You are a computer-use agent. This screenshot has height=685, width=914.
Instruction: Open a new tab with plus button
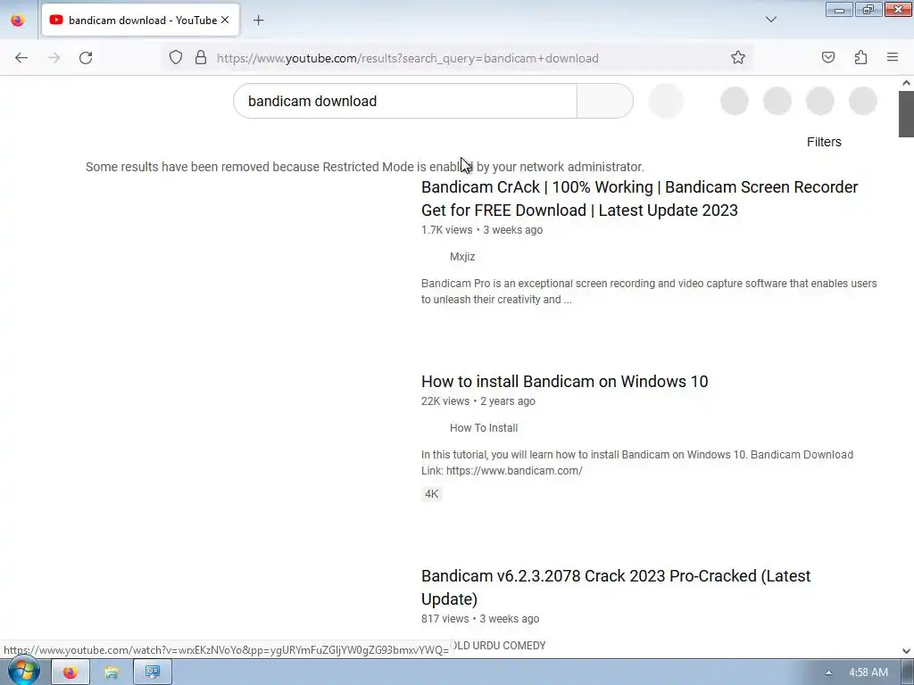258,21
